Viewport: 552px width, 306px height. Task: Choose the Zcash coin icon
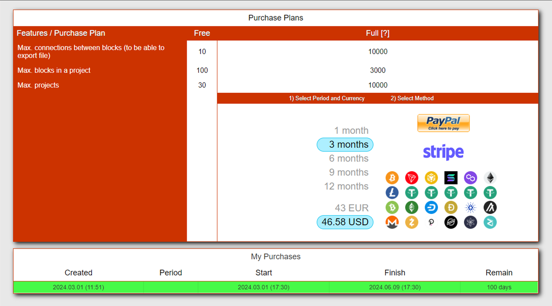411,222
